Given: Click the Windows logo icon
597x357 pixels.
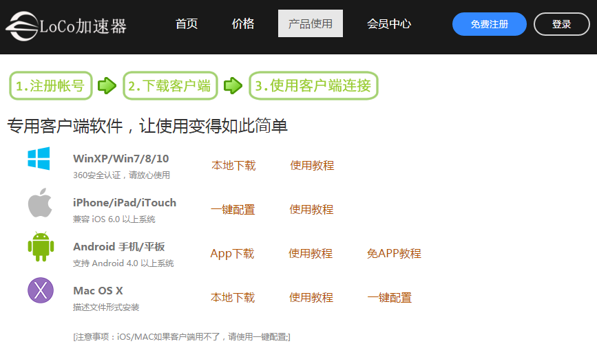Looking at the screenshot, I should click(39, 158).
